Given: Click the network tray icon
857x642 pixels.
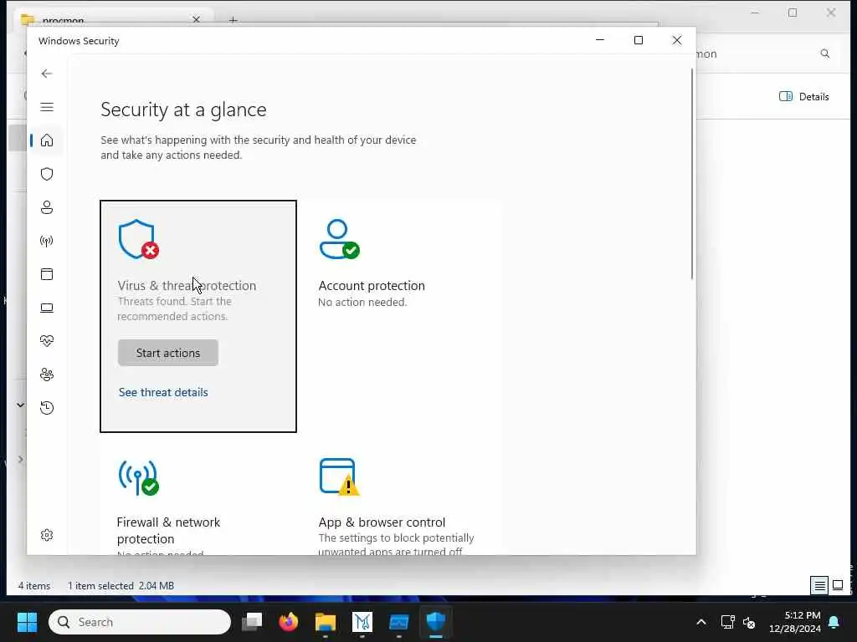Looking at the screenshot, I should [727, 622].
